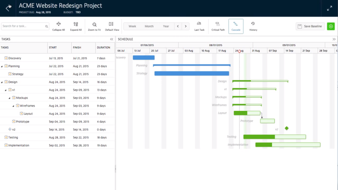The image size is (338, 190).
Task: Click the Search for a task field
Action: tap(23, 27)
